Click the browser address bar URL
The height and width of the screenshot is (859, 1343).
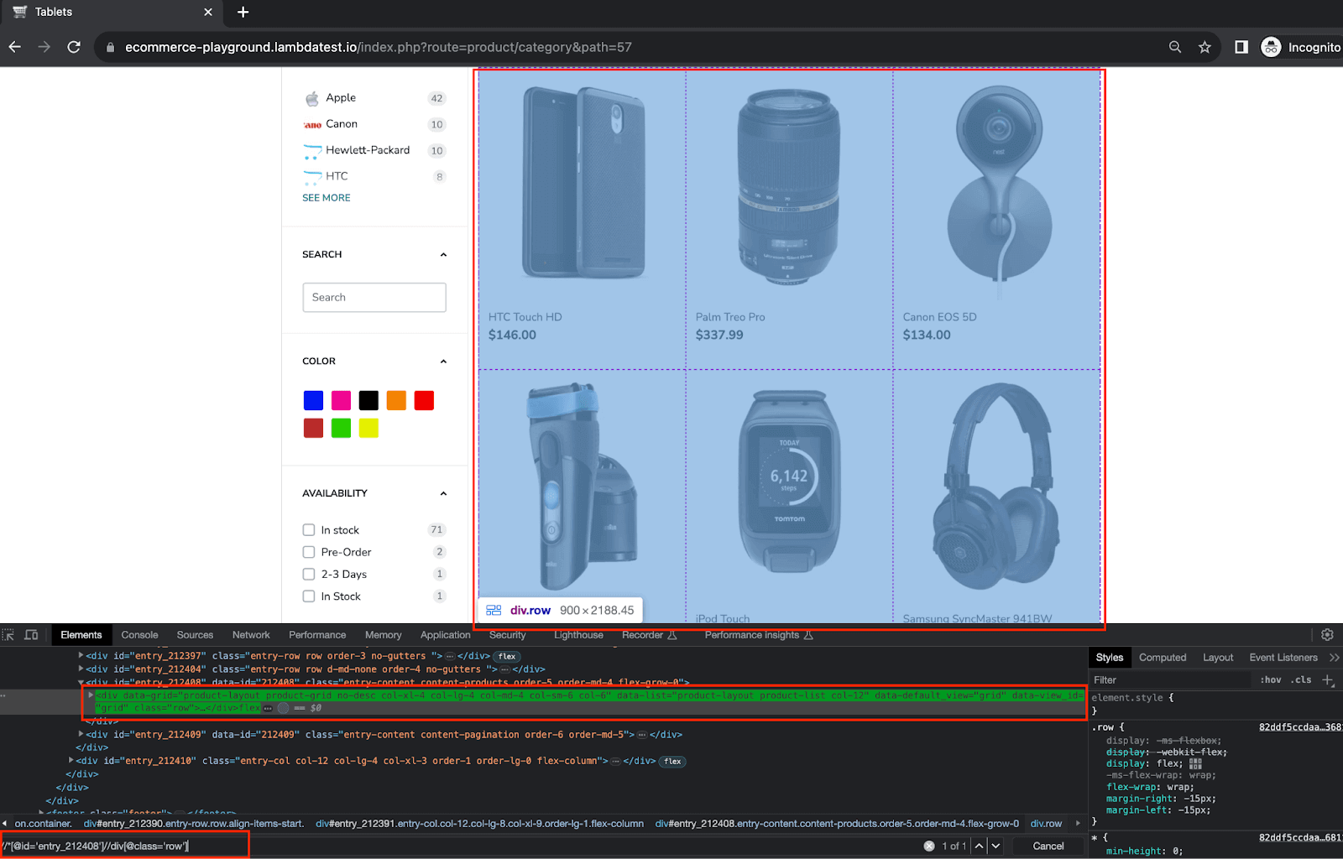(x=378, y=47)
